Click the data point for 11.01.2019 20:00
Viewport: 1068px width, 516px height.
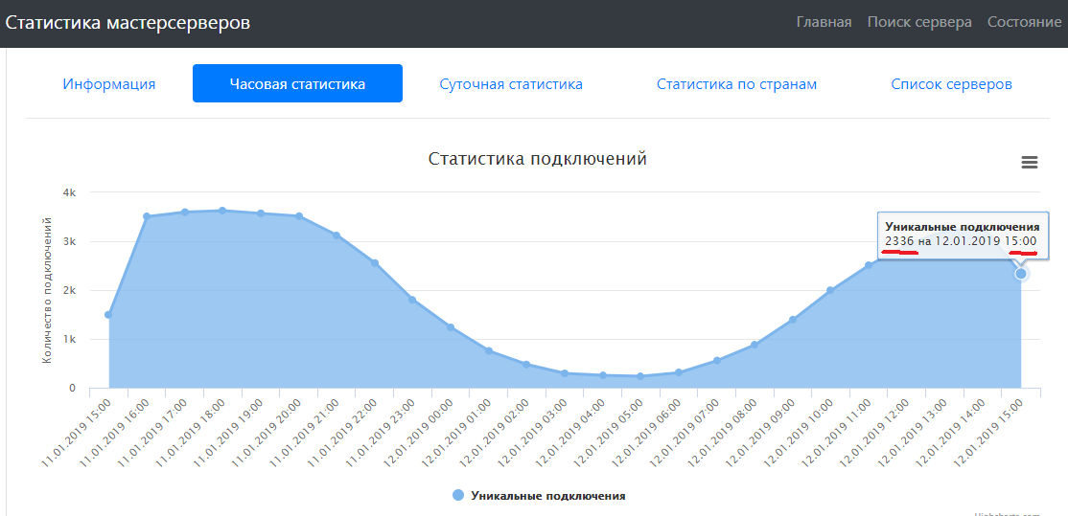298,216
